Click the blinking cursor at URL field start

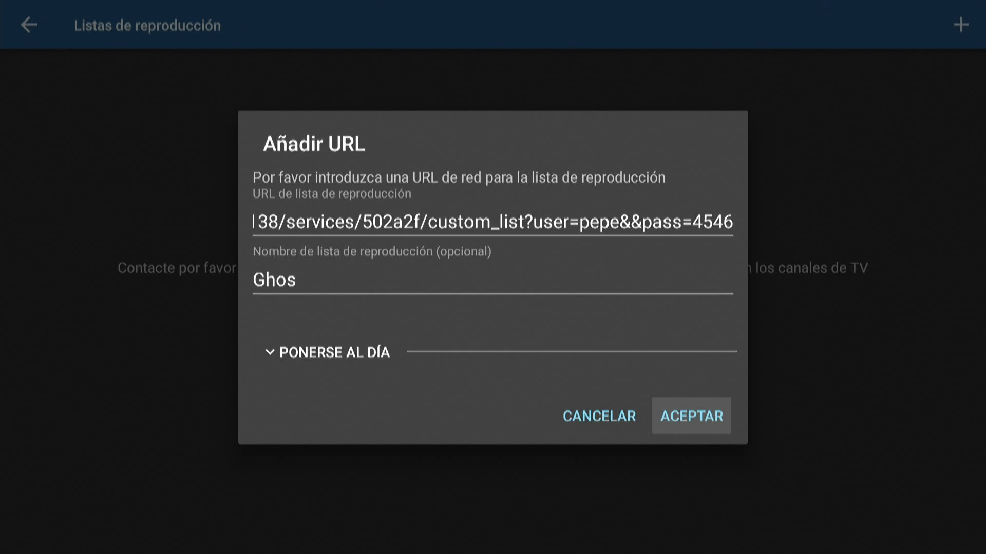pyautogui.click(x=254, y=222)
